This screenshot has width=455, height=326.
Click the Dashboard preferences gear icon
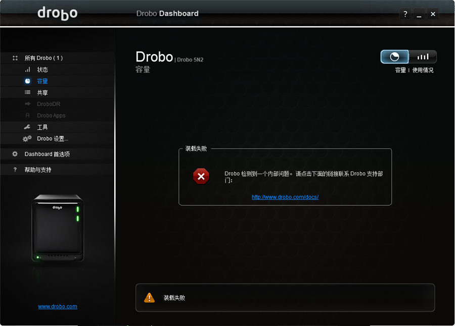tap(15, 154)
